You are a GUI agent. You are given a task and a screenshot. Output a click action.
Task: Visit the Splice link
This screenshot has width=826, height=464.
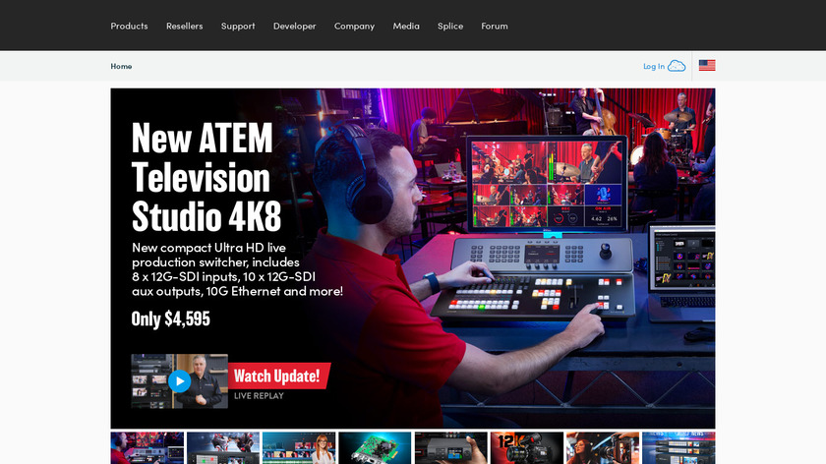(450, 26)
